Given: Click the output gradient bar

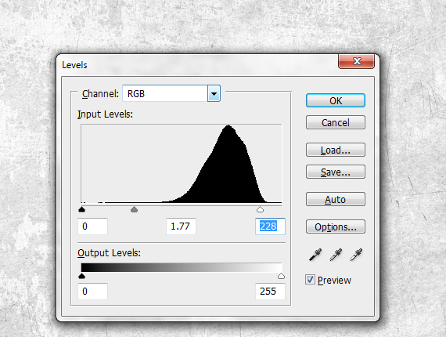Looking at the screenshot, I should pyautogui.click(x=182, y=267).
